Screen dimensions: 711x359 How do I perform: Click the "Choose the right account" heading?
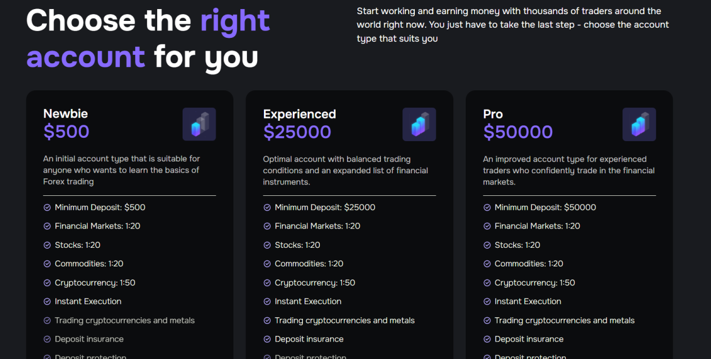(148, 38)
